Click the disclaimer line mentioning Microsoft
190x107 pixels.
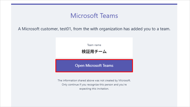[x=94, y=81]
